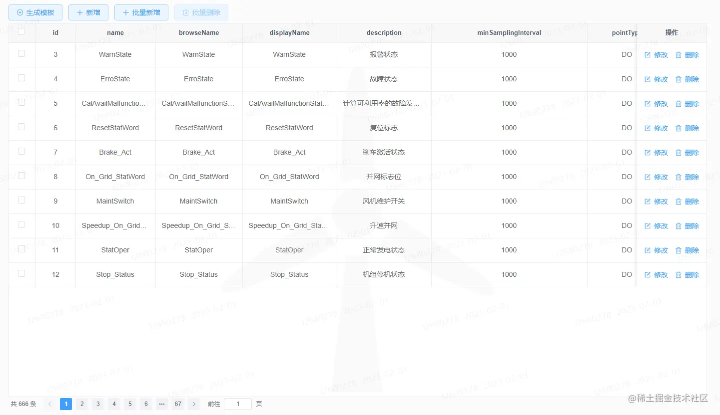Click 删除 for Brake_Act row
The width and height of the screenshot is (720, 415).
click(x=687, y=153)
